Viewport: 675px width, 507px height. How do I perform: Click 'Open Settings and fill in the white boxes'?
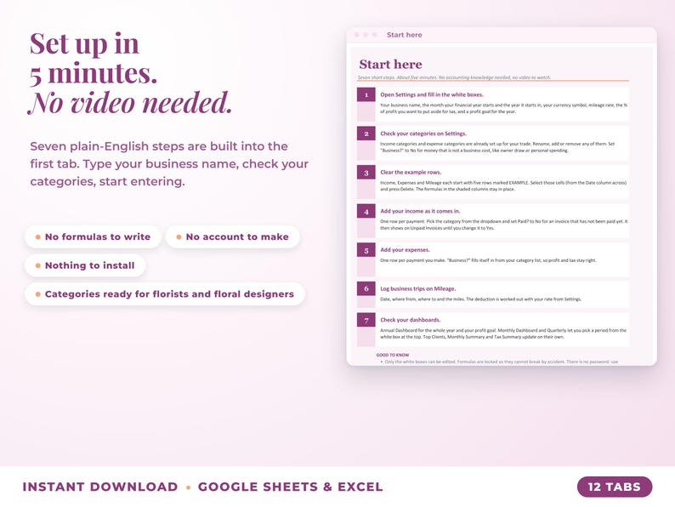click(432, 94)
